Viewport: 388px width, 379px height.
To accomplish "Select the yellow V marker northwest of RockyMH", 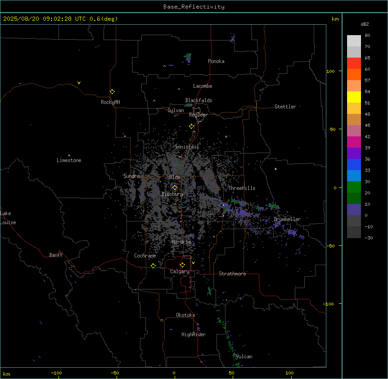I will [79, 83].
